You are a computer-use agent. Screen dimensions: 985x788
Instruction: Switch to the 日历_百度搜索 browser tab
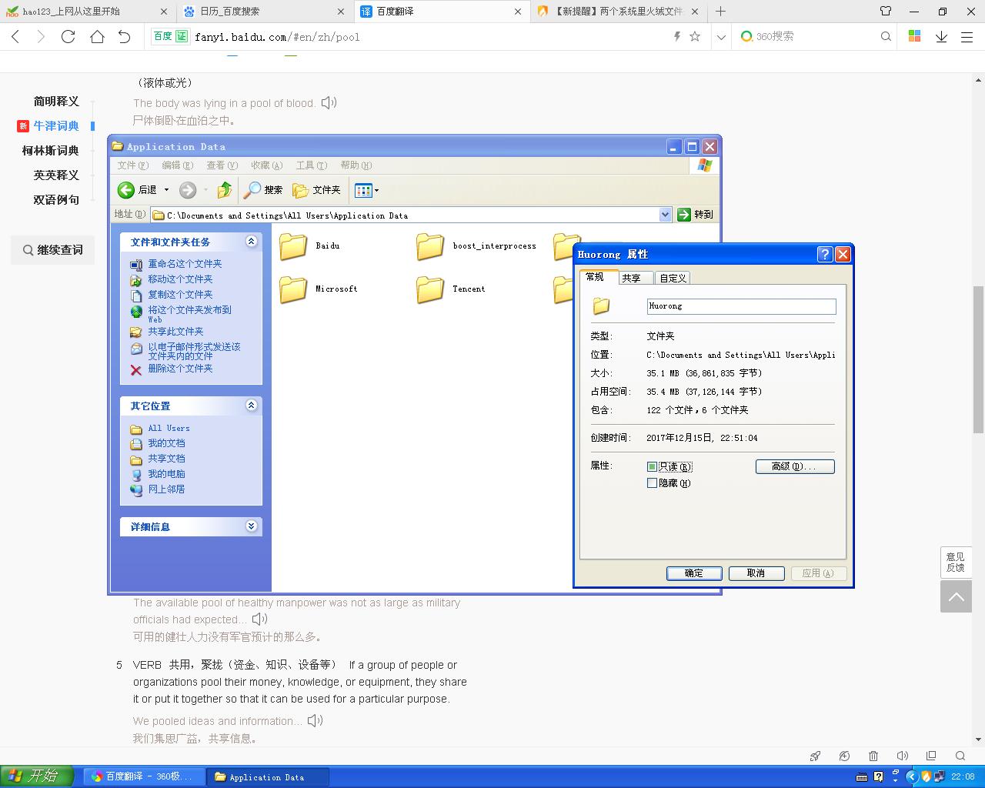point(265,12)
